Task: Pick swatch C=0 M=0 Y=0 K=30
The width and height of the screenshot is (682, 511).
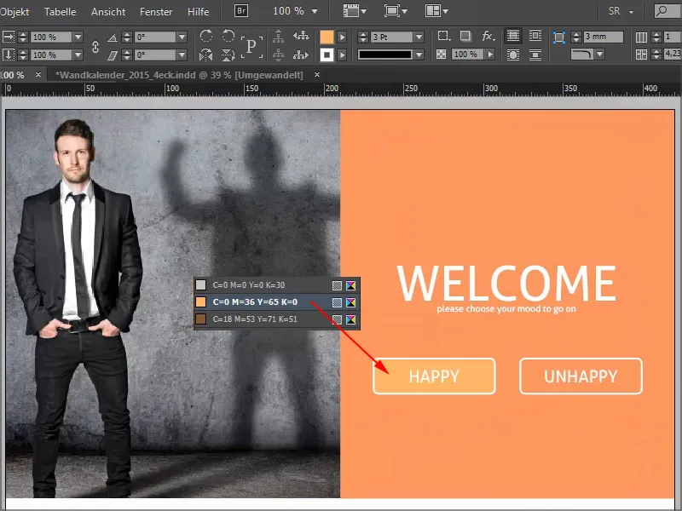Action: [x=276, y=285]
